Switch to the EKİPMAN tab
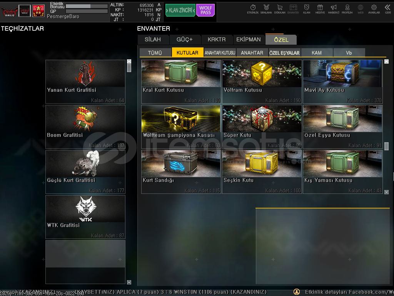 click(249, 40)
